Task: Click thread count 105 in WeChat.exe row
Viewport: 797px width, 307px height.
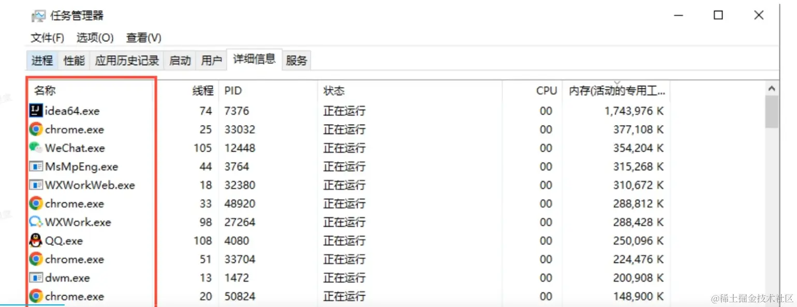Action: point(202,148)
